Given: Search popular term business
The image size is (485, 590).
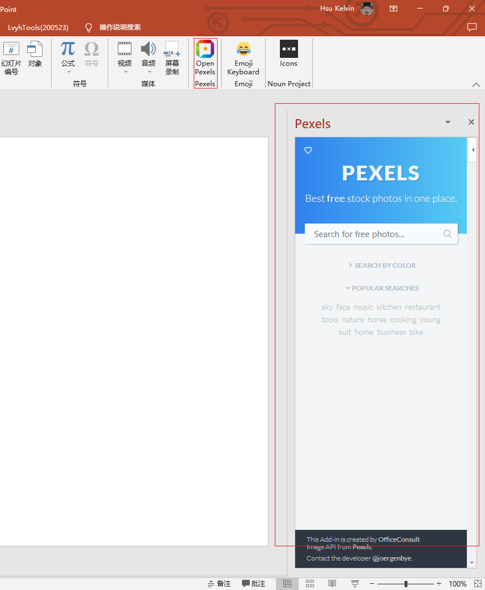Looking at the screenshot, I should click(392, 332).
